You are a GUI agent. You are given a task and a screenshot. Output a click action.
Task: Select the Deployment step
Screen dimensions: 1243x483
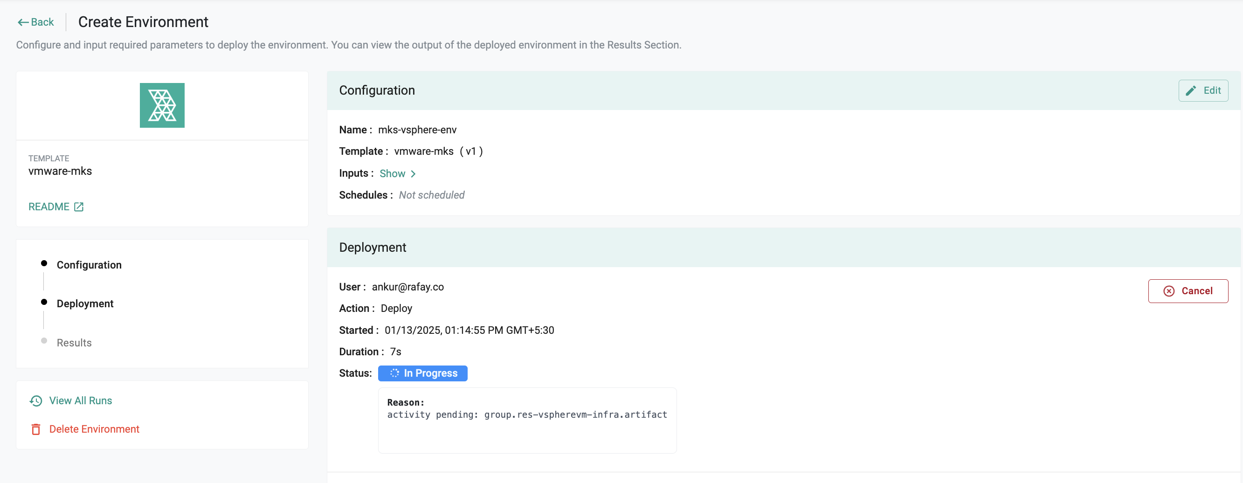pos(85,304)
